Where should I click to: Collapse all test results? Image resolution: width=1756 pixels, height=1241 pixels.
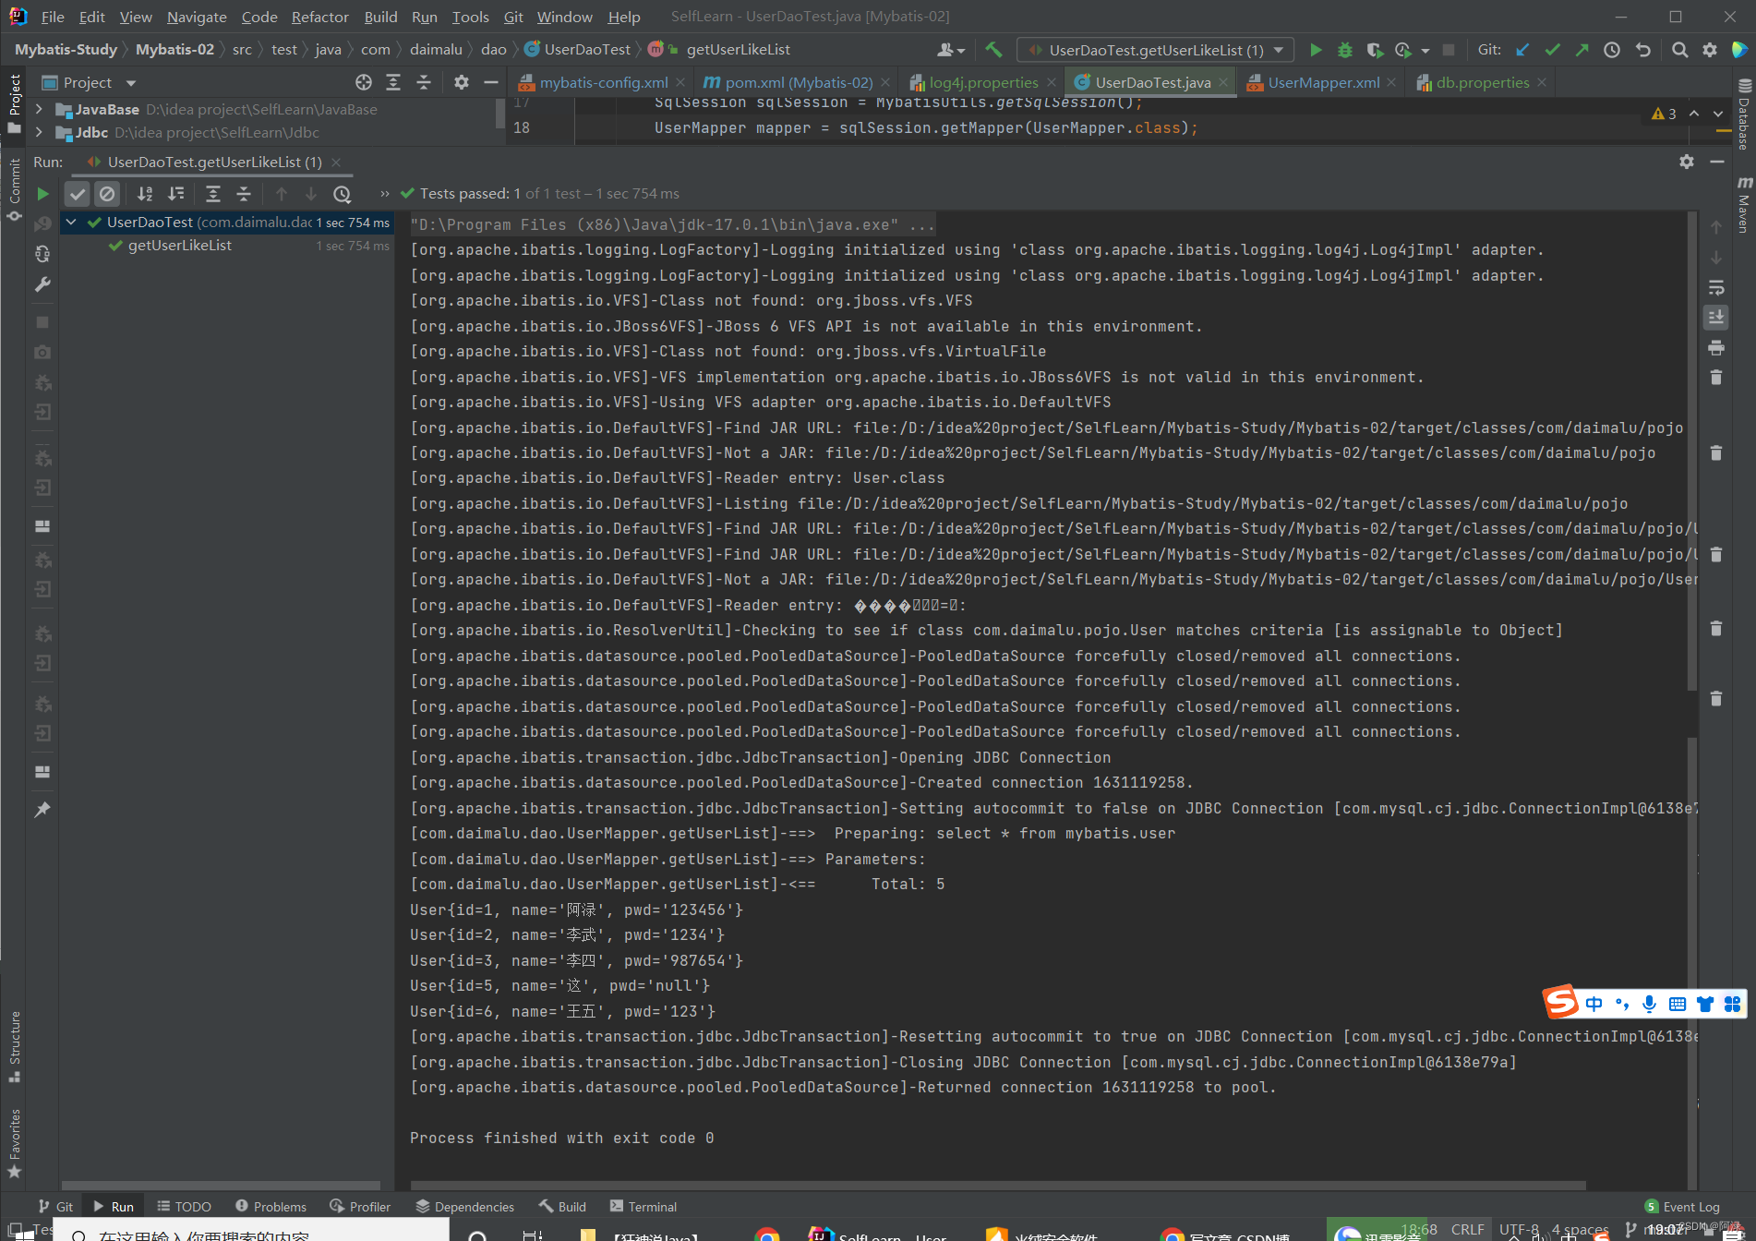pos(244,194)
